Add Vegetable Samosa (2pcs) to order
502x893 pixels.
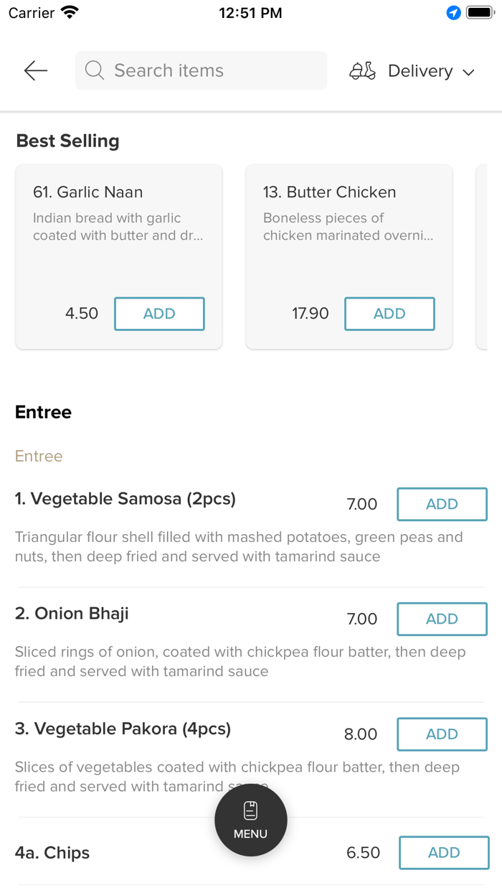pos(442,504)
